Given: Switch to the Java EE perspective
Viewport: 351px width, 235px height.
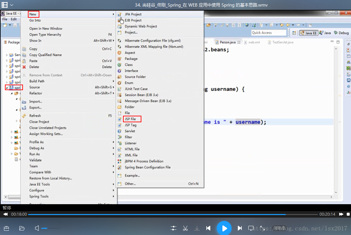Looking at the screenshot, I should pos(309,33).
